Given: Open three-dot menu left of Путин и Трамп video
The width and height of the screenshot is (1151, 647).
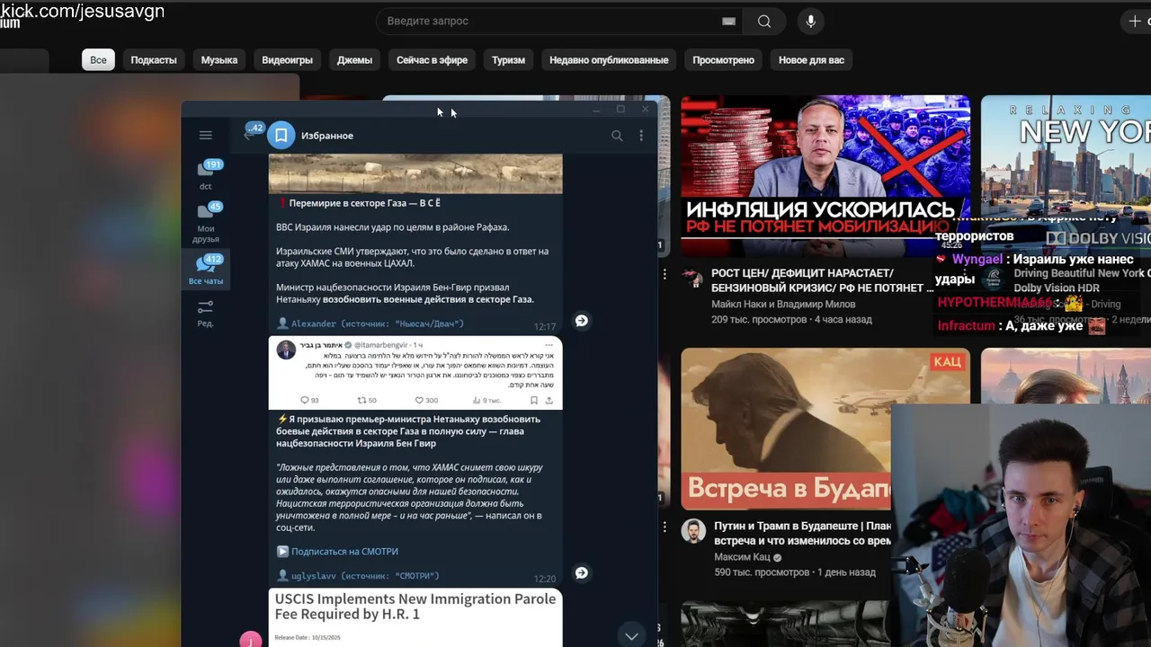Looking at the screenshot, I should point(665,527).
